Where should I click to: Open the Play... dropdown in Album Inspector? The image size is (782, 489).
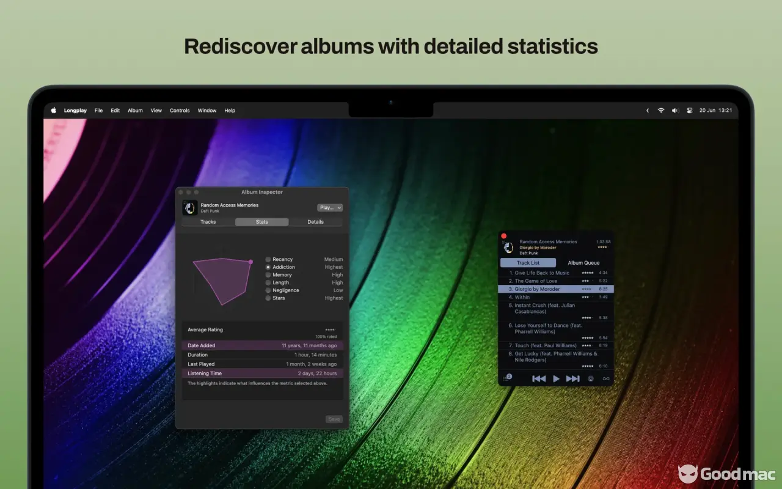(x=330, y=208)
